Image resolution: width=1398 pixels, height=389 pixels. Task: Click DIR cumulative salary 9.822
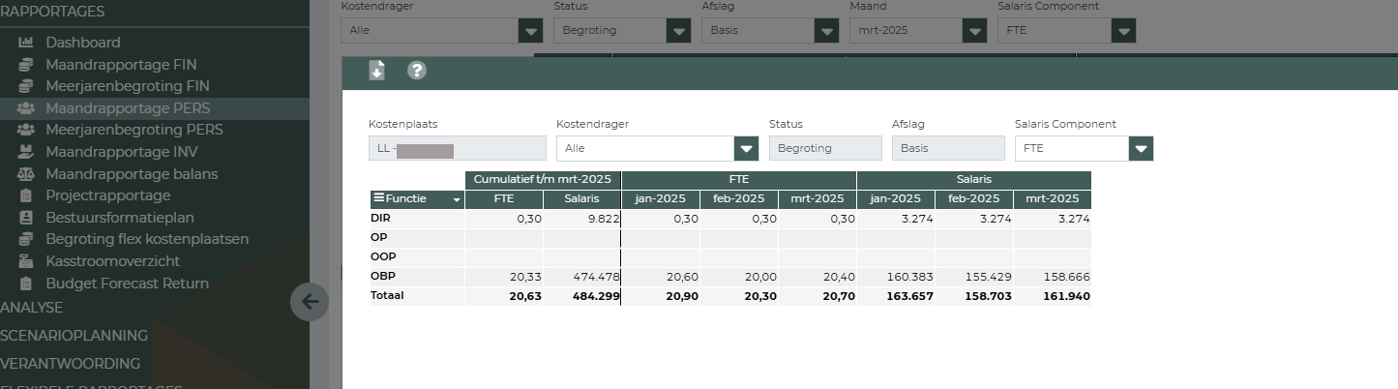603,220
